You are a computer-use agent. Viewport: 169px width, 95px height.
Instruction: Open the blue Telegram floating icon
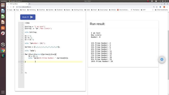click(x=162, y=59)
